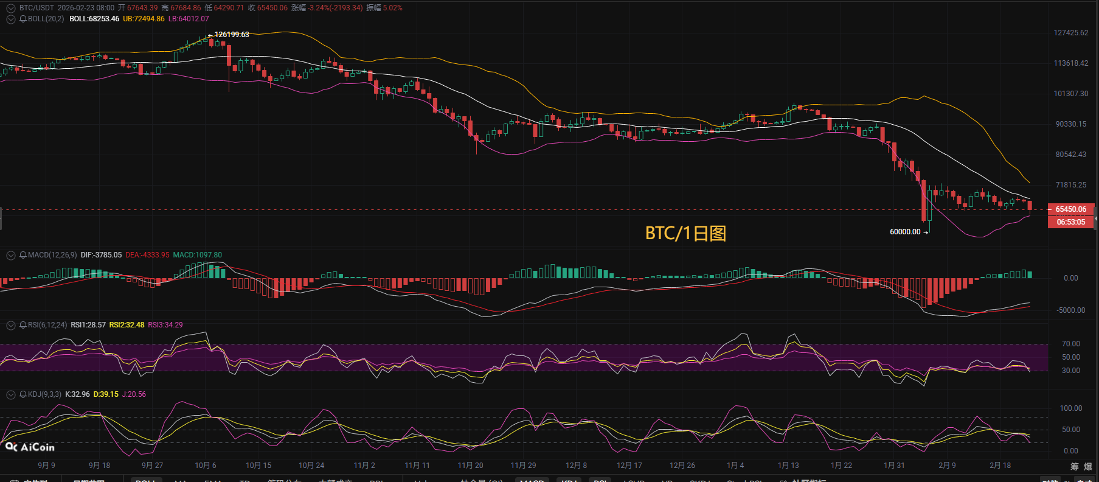Click the BOLL indicator alert bell icon
This screenshot has height=482, width=1099.
pyautogui.click(x=23, y=19)
